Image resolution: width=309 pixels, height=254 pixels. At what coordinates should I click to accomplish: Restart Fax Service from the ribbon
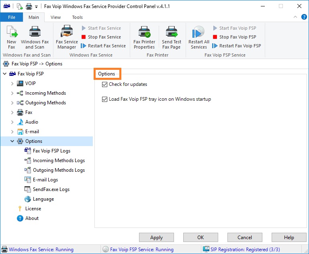click(103, 46)
